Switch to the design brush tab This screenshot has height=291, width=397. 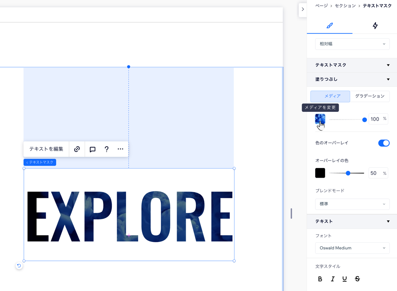(330, 26)
